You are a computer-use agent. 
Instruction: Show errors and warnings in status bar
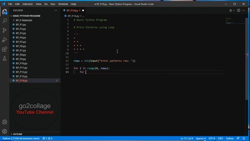point(48,138)
